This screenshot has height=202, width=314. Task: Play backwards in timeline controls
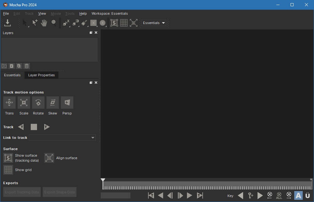pyautogui.click(x=161, y=195)
